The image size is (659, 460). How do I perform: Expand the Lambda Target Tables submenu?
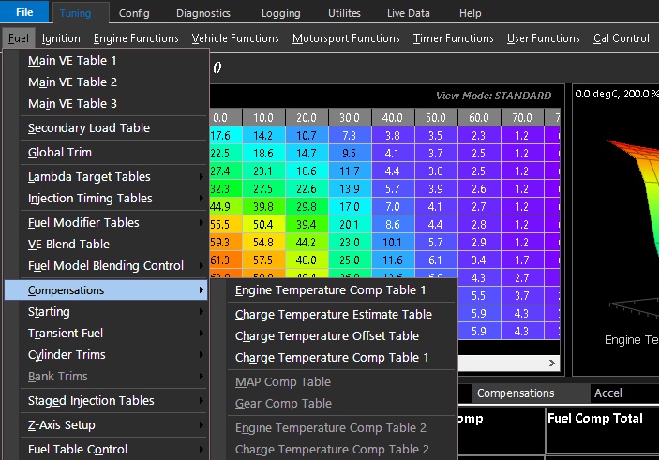pyautogui.click(x=89, y=176)
